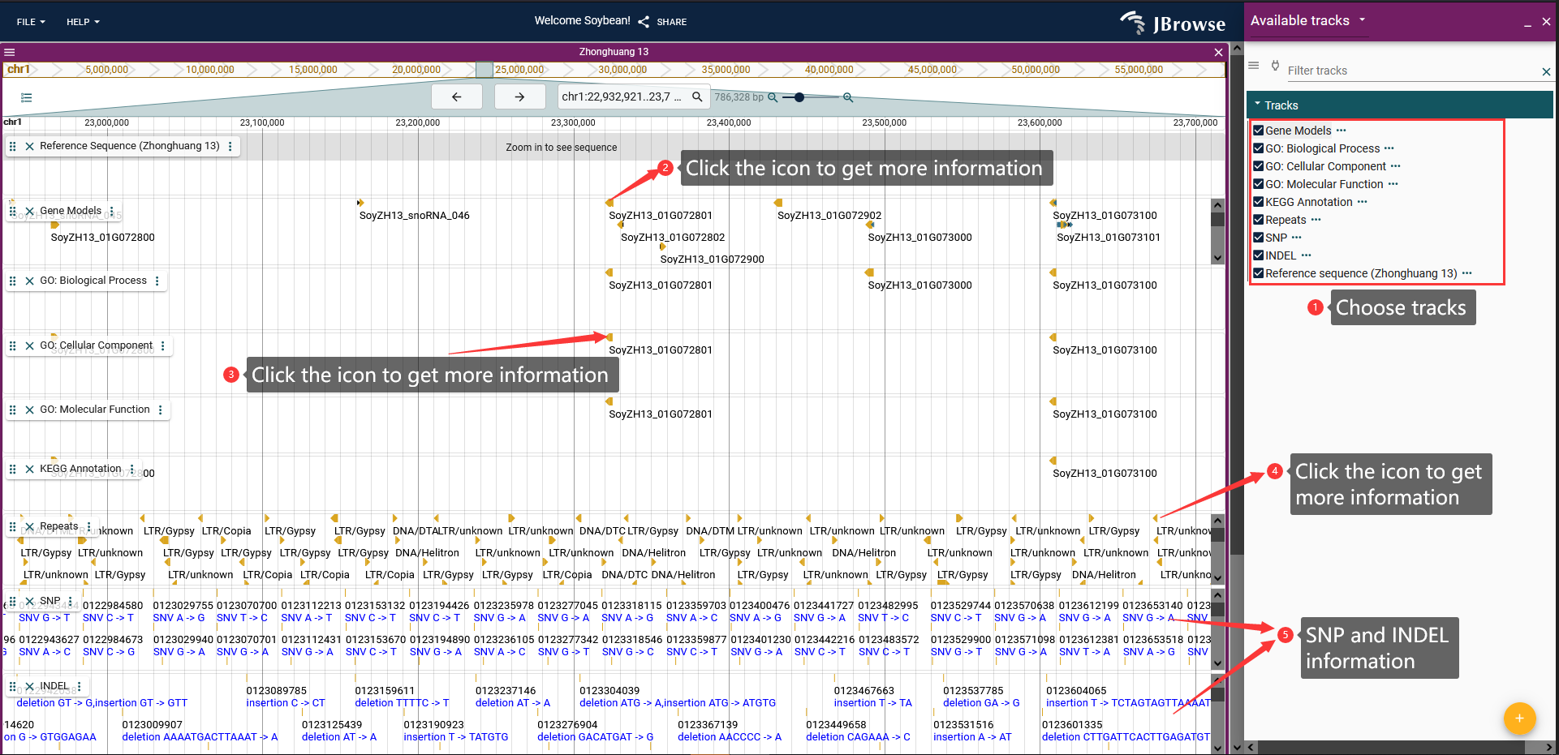
Task: Collapse the Tracks category section
Action: coord(1258,105)
